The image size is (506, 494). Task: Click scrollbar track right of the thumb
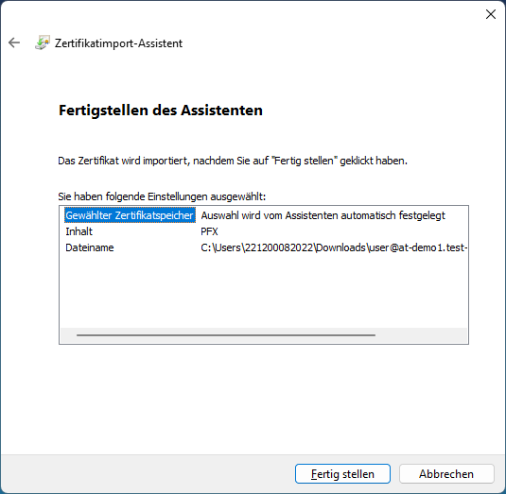421,335
